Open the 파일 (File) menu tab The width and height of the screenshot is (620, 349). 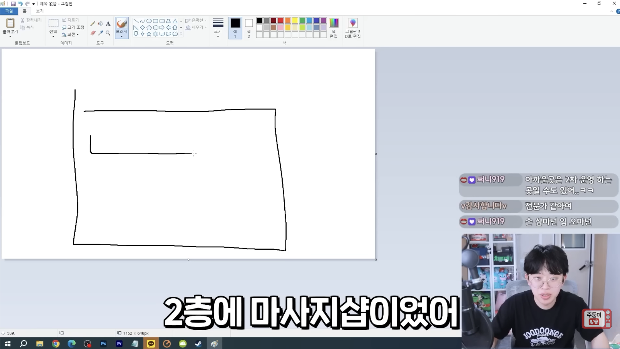[9, 11]
